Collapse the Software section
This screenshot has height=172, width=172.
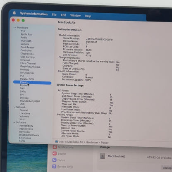click(x=14, y=122)
